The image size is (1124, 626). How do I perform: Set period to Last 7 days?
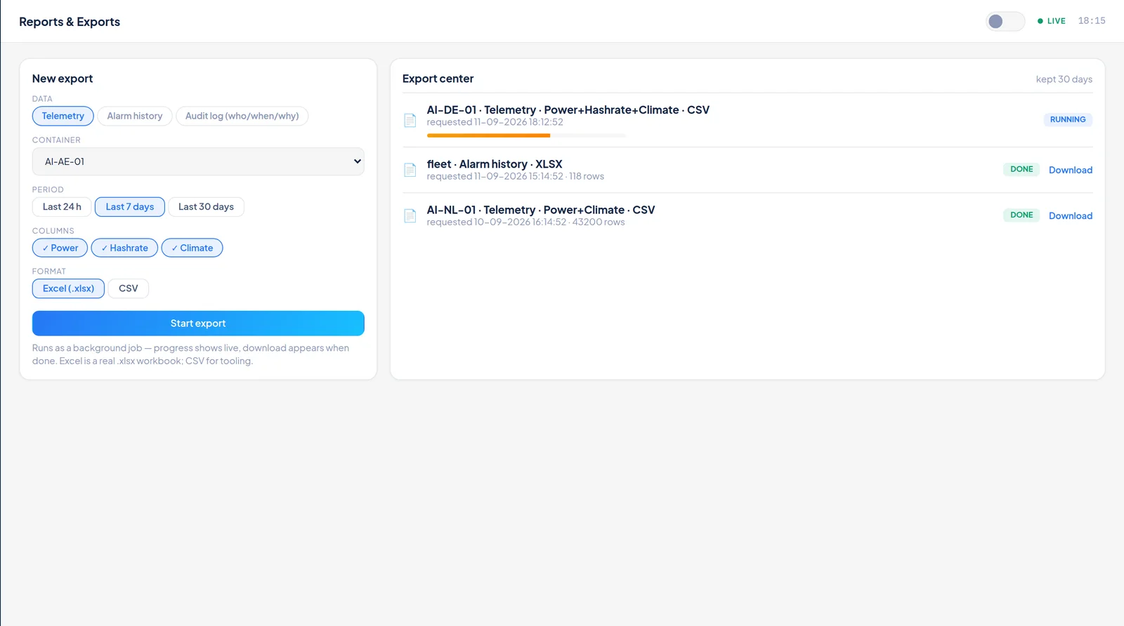(130, 207)
